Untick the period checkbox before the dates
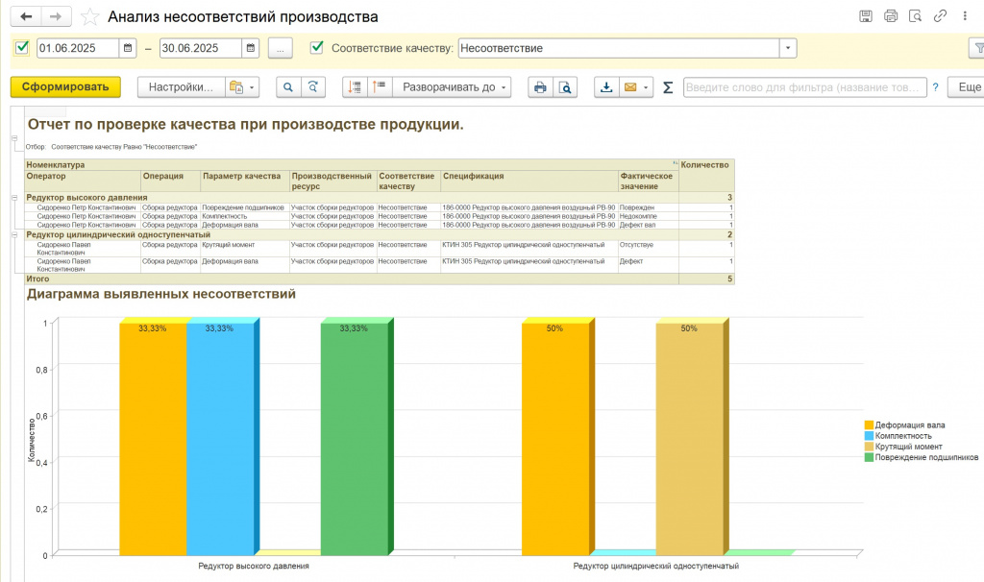 coord(22,48)
